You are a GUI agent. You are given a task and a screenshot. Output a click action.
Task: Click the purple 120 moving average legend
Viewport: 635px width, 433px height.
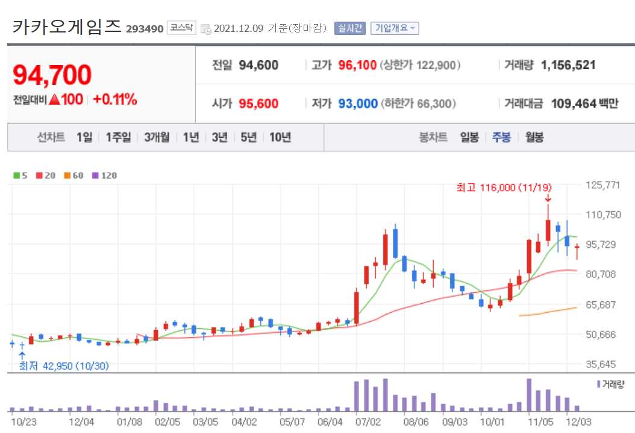pyautogui.click(x=104, y=176)
